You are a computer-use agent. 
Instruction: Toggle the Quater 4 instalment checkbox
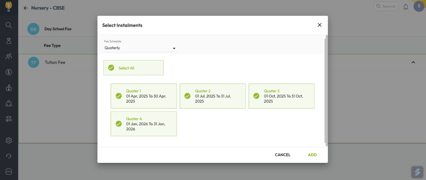(119, 123)
